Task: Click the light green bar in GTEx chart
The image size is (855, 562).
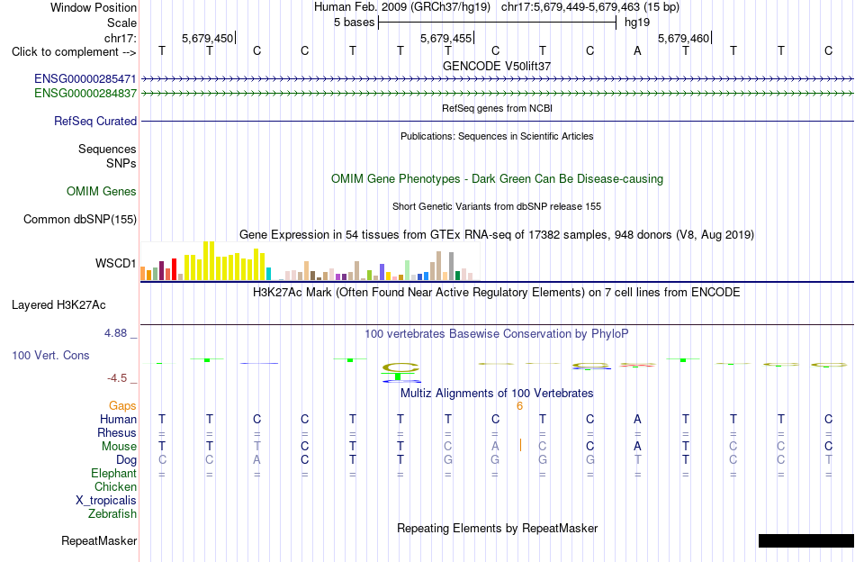Action: tap(408, 270)
